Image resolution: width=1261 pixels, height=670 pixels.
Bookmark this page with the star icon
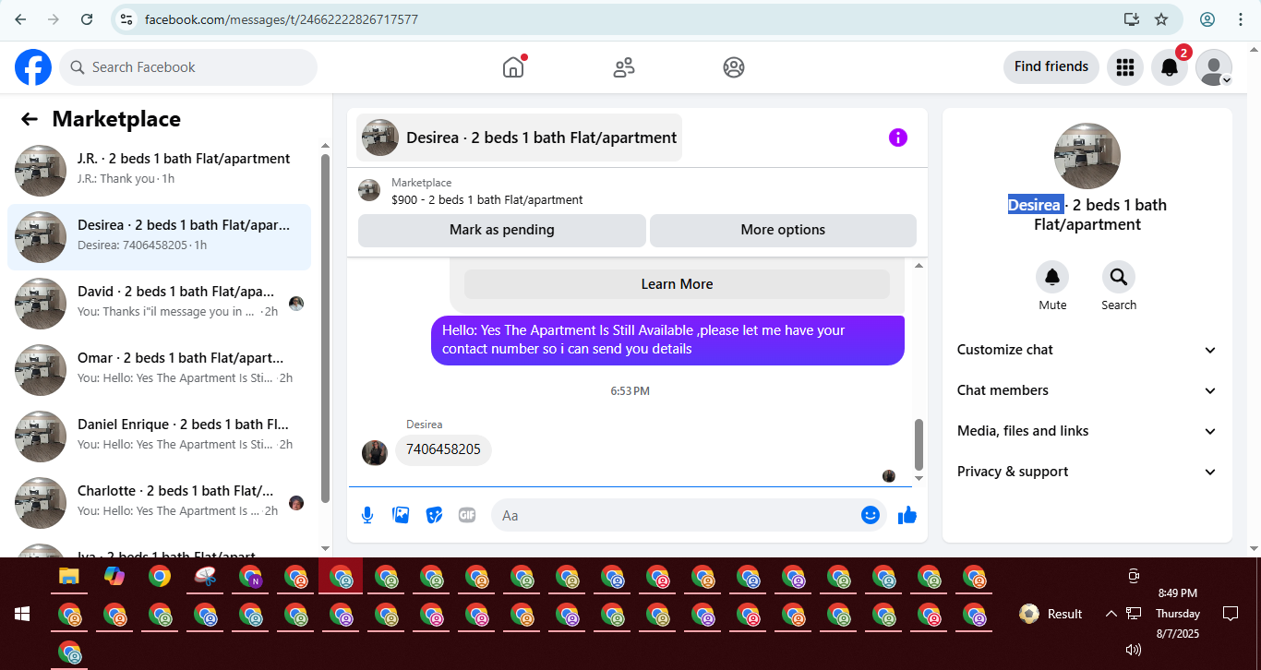click(1161, 19)
